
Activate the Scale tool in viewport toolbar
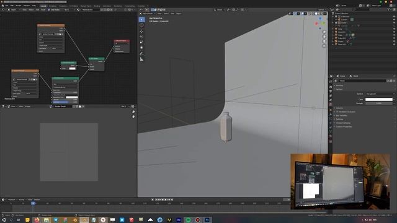point(142,42)
